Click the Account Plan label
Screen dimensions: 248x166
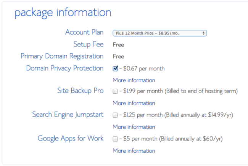point(84,32)
